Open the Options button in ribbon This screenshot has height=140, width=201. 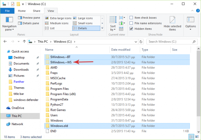click(x=190, y=23)
